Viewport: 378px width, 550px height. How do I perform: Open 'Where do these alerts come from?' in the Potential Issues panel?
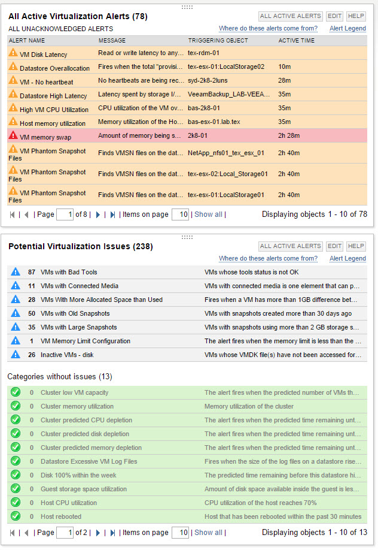[x=268, y=258]
